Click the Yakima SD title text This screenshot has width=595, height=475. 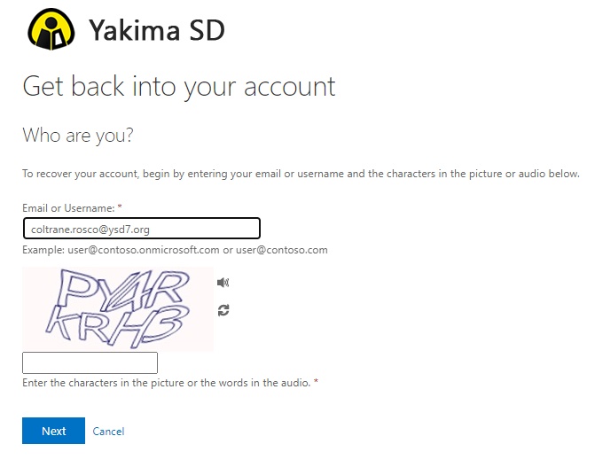157,30
